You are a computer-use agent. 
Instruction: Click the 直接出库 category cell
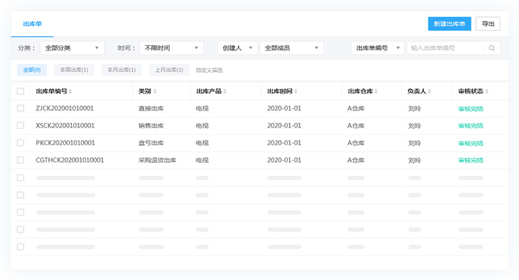point(151,108)
